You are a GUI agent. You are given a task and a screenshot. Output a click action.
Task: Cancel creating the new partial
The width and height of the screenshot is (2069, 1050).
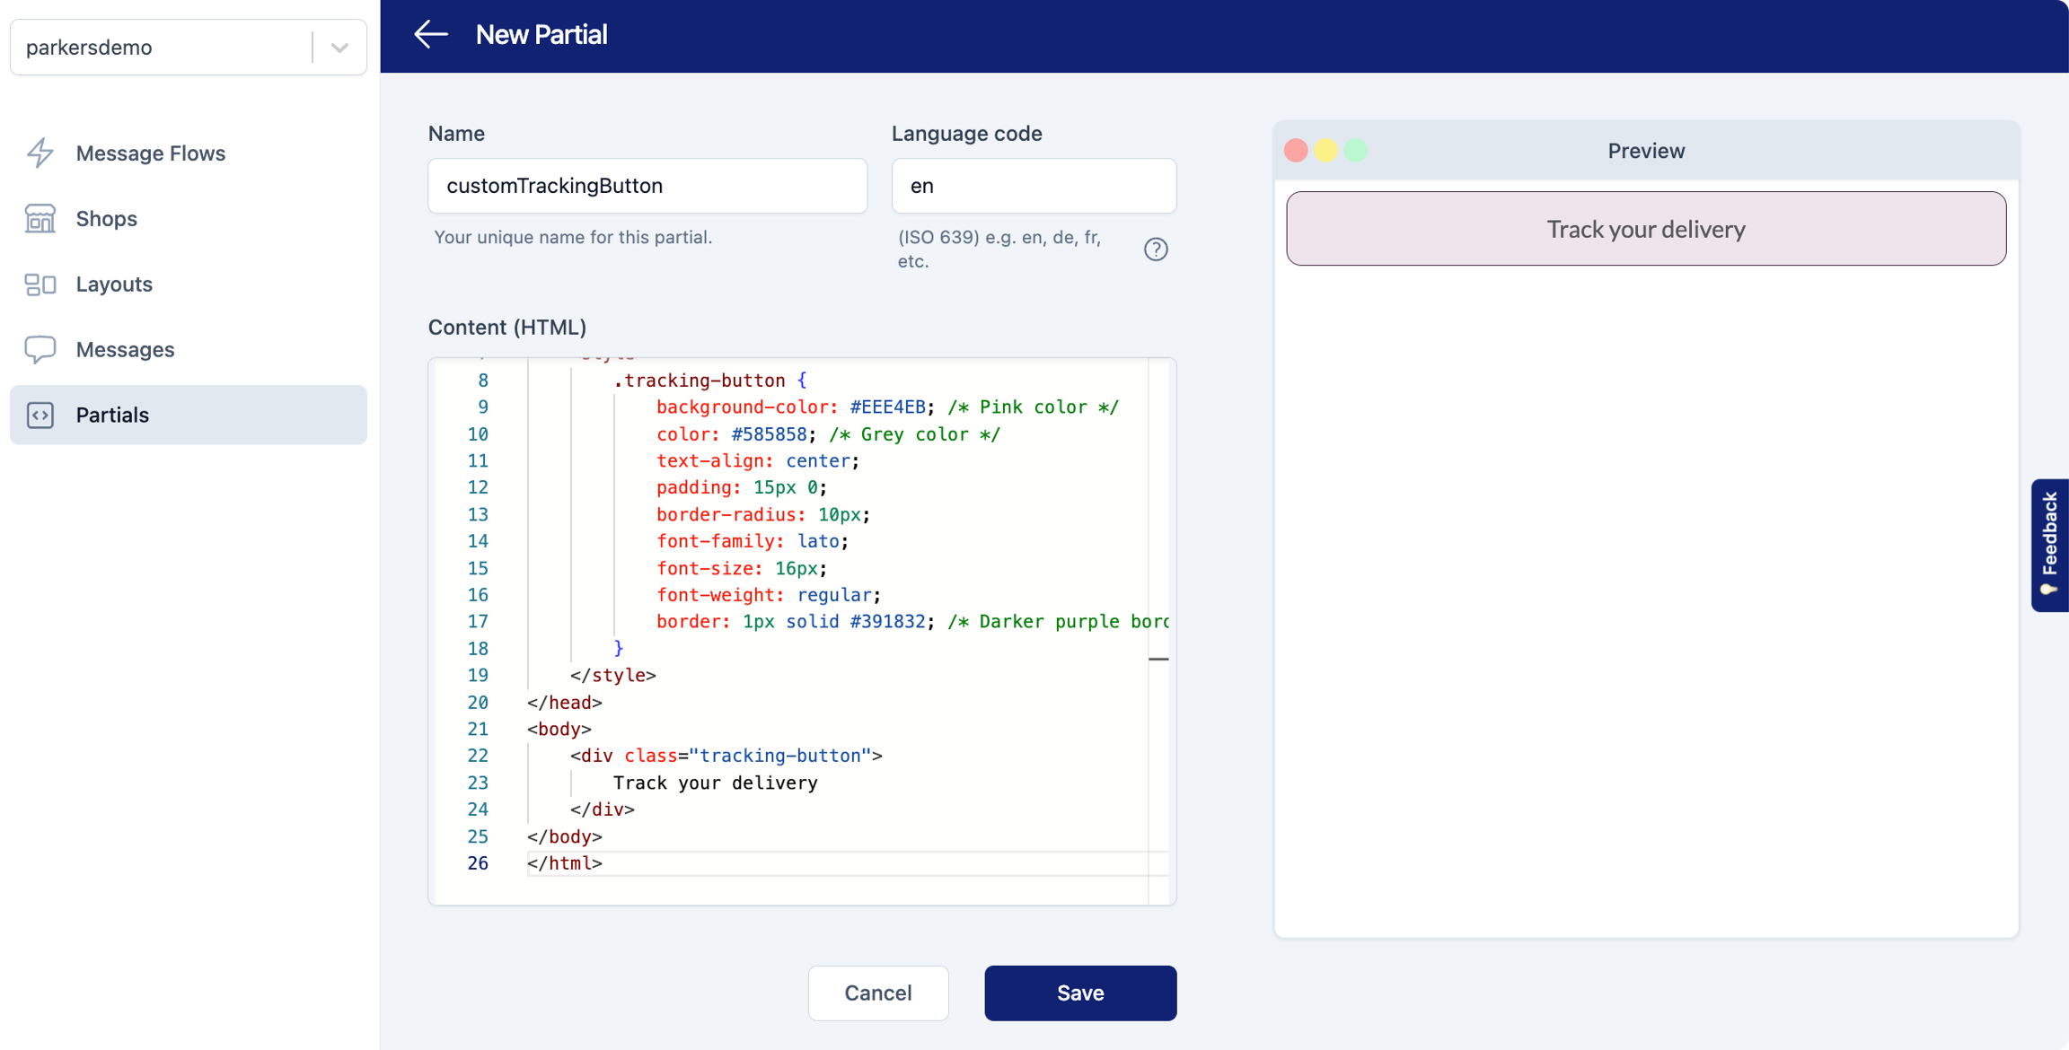(x=877, y=993)
